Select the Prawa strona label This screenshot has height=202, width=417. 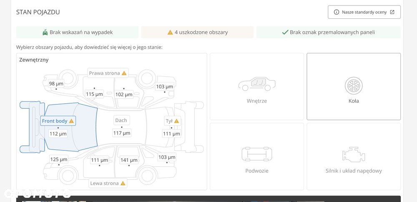[x=104, y=73]
